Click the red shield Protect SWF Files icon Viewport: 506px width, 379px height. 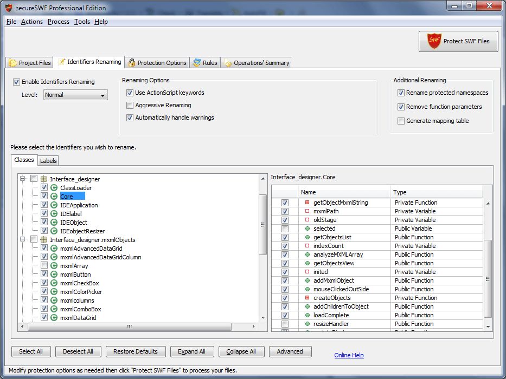434,41
